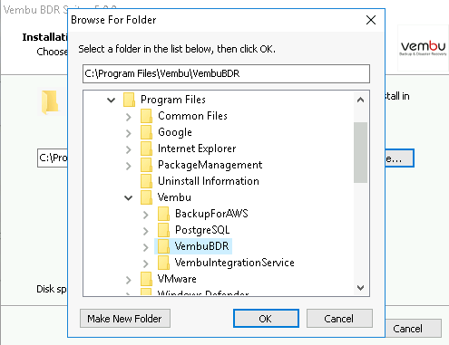Click the VMware folder icon

(146, 279)
